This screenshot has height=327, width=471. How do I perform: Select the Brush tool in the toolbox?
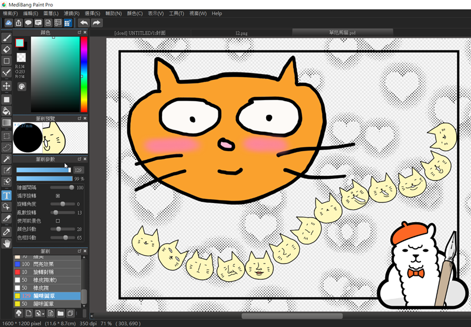[7, 38]
